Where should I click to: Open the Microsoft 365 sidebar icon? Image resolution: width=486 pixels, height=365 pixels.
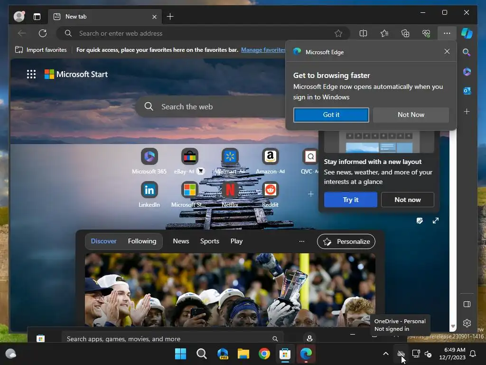click(x=467, y=72)
